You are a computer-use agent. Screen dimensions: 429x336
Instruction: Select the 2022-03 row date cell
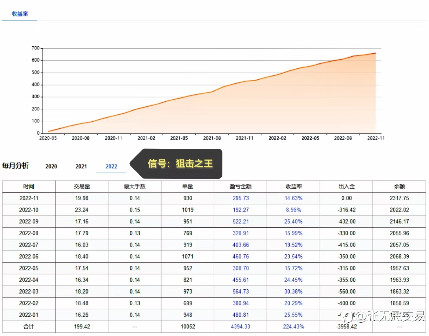29,291
